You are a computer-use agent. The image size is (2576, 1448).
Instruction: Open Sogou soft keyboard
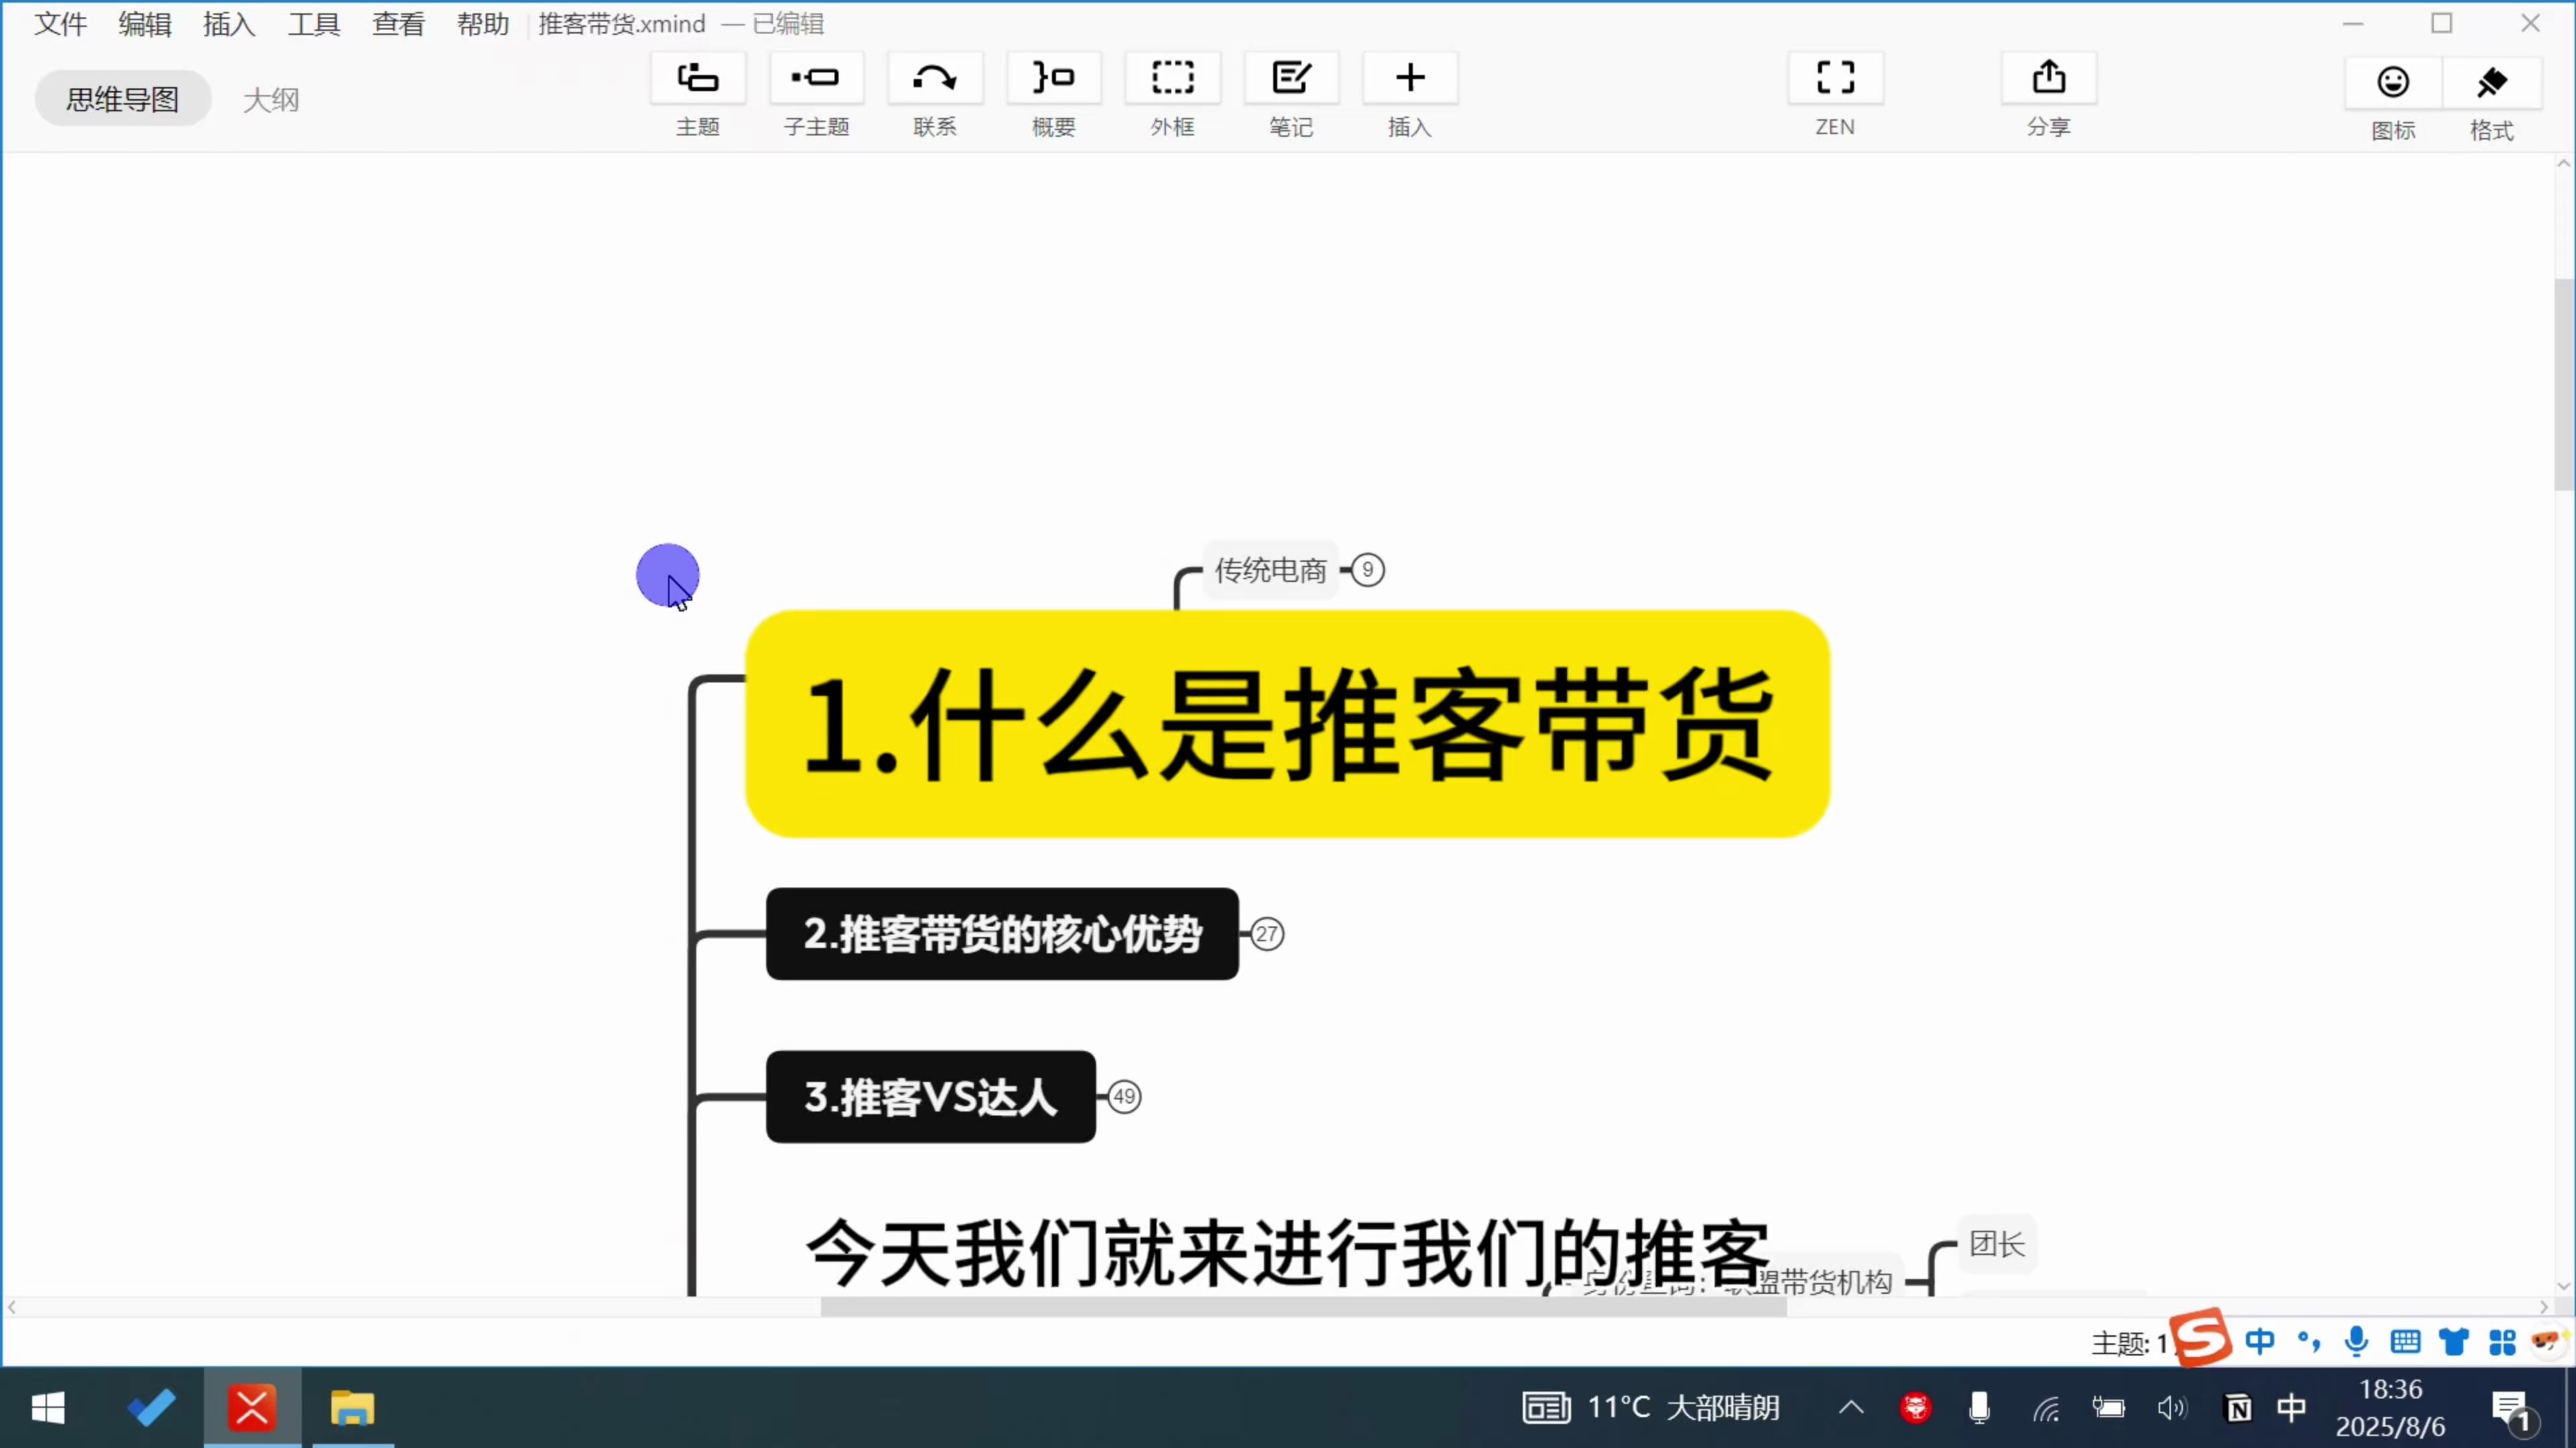2405,1341
